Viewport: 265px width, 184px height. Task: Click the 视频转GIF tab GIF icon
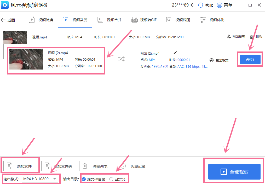(135, 20)
